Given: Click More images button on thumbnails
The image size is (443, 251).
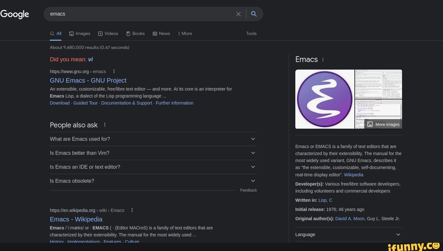Looking at the screenshot, I should pos(383,124).
